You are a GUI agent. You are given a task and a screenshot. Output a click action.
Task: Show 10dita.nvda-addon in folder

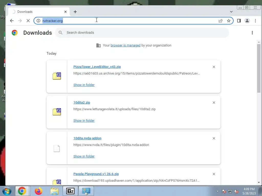click(x=84, y=156)
